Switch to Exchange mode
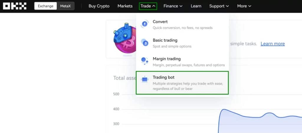Viewport: 302px width, 133px height. pyautogui.click(x=45, y=6)
